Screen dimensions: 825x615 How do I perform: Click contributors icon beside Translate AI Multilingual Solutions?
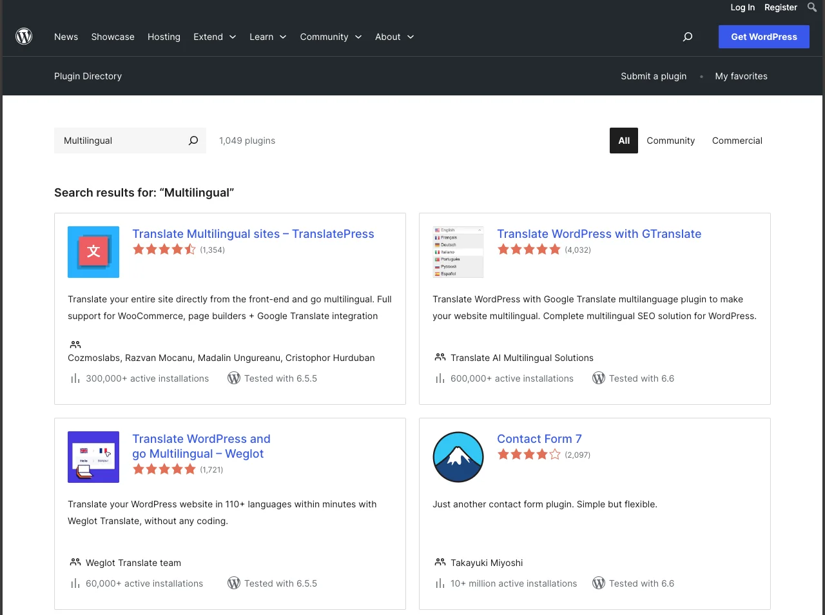[x=440, y=357]
